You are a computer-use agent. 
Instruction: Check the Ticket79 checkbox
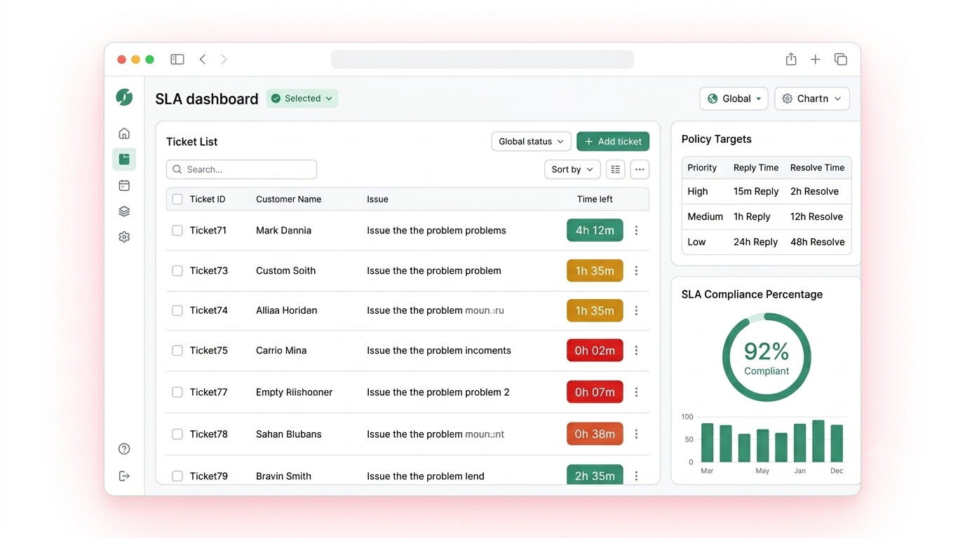[177, 476]
